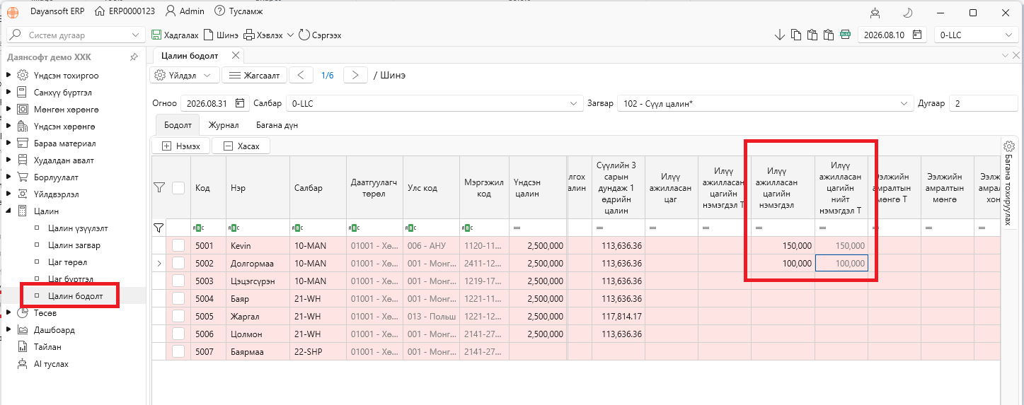The image size is (1024, 405).
Task: Open Цаг бүртгэл in sidebar
Action: (x=71, y=279)
